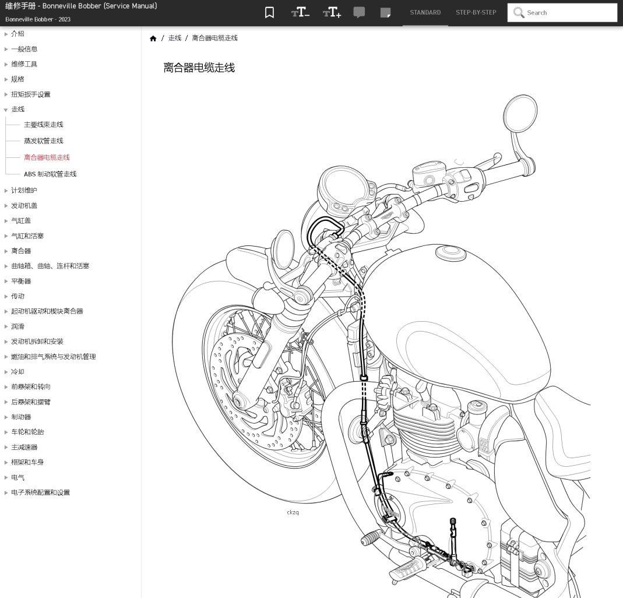Click 走线 in the breadcrumb

[x=174, y=38]
